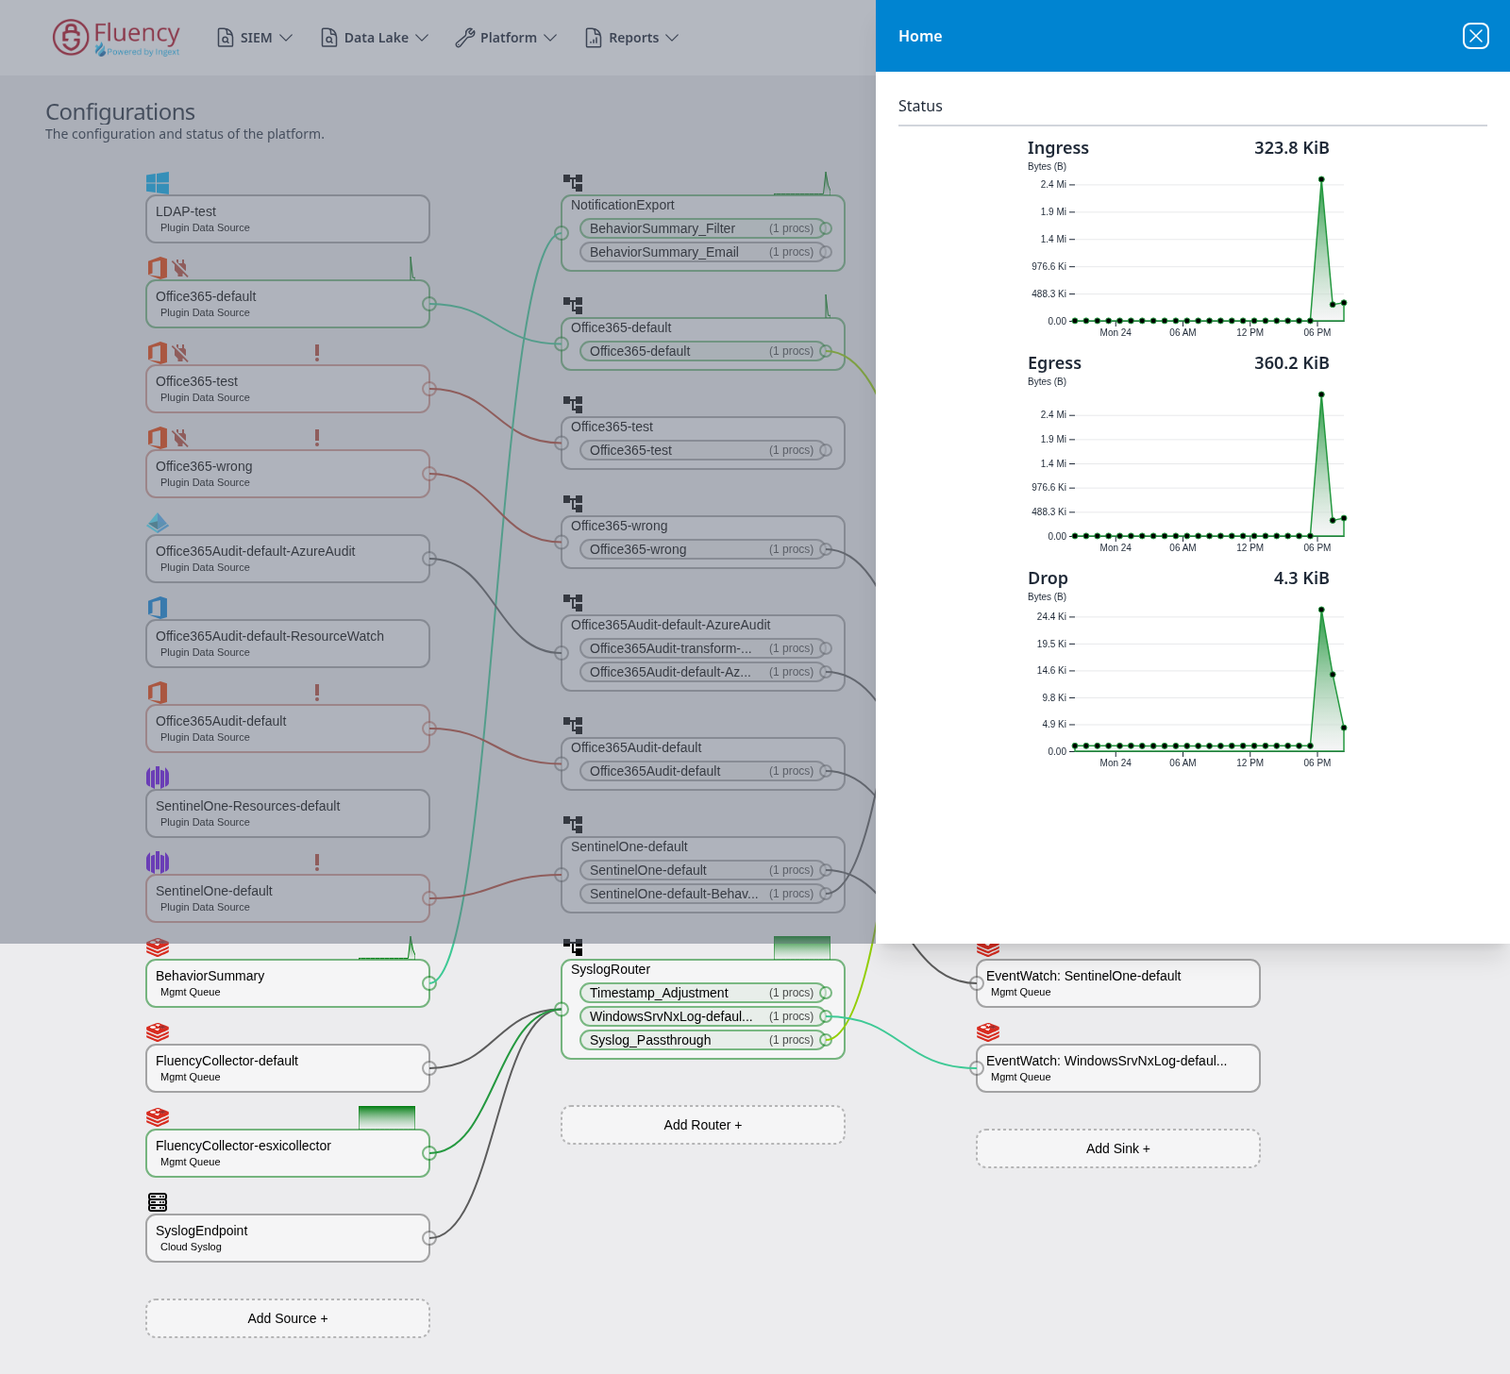The width and height of the screenshot is (1510, 1374).
Task: Expand the Data Lake dropdown chevron
Action: (422, 38)
